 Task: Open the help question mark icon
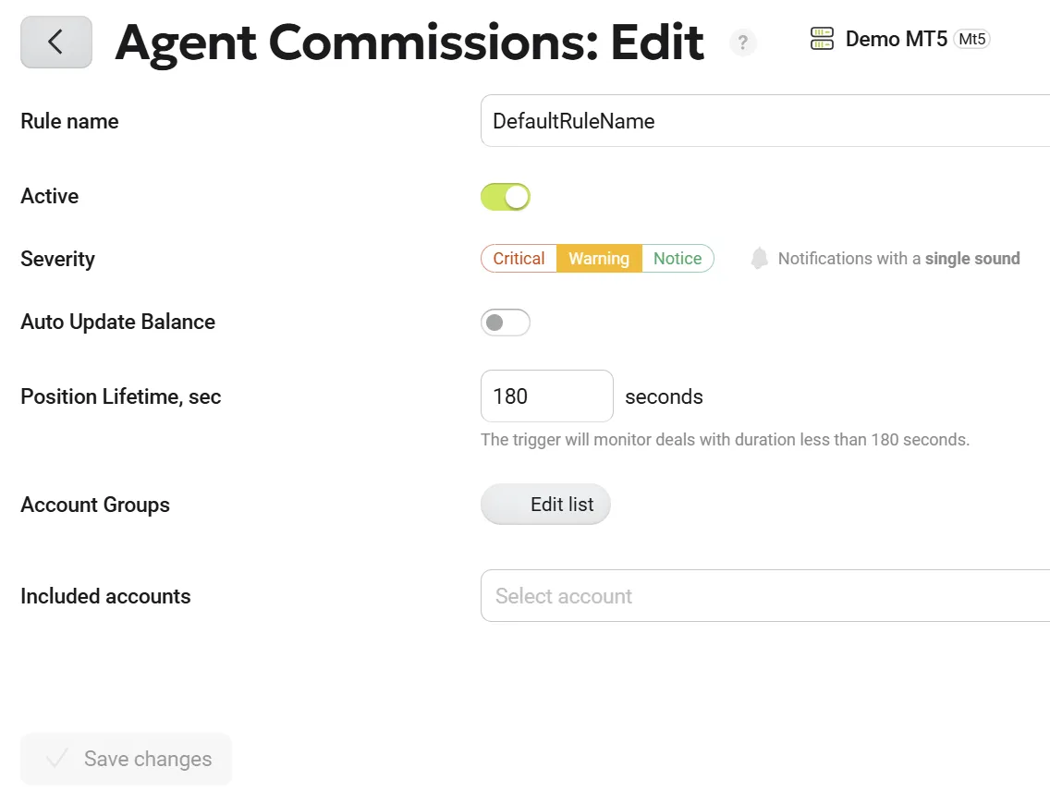tap(742, 43)
